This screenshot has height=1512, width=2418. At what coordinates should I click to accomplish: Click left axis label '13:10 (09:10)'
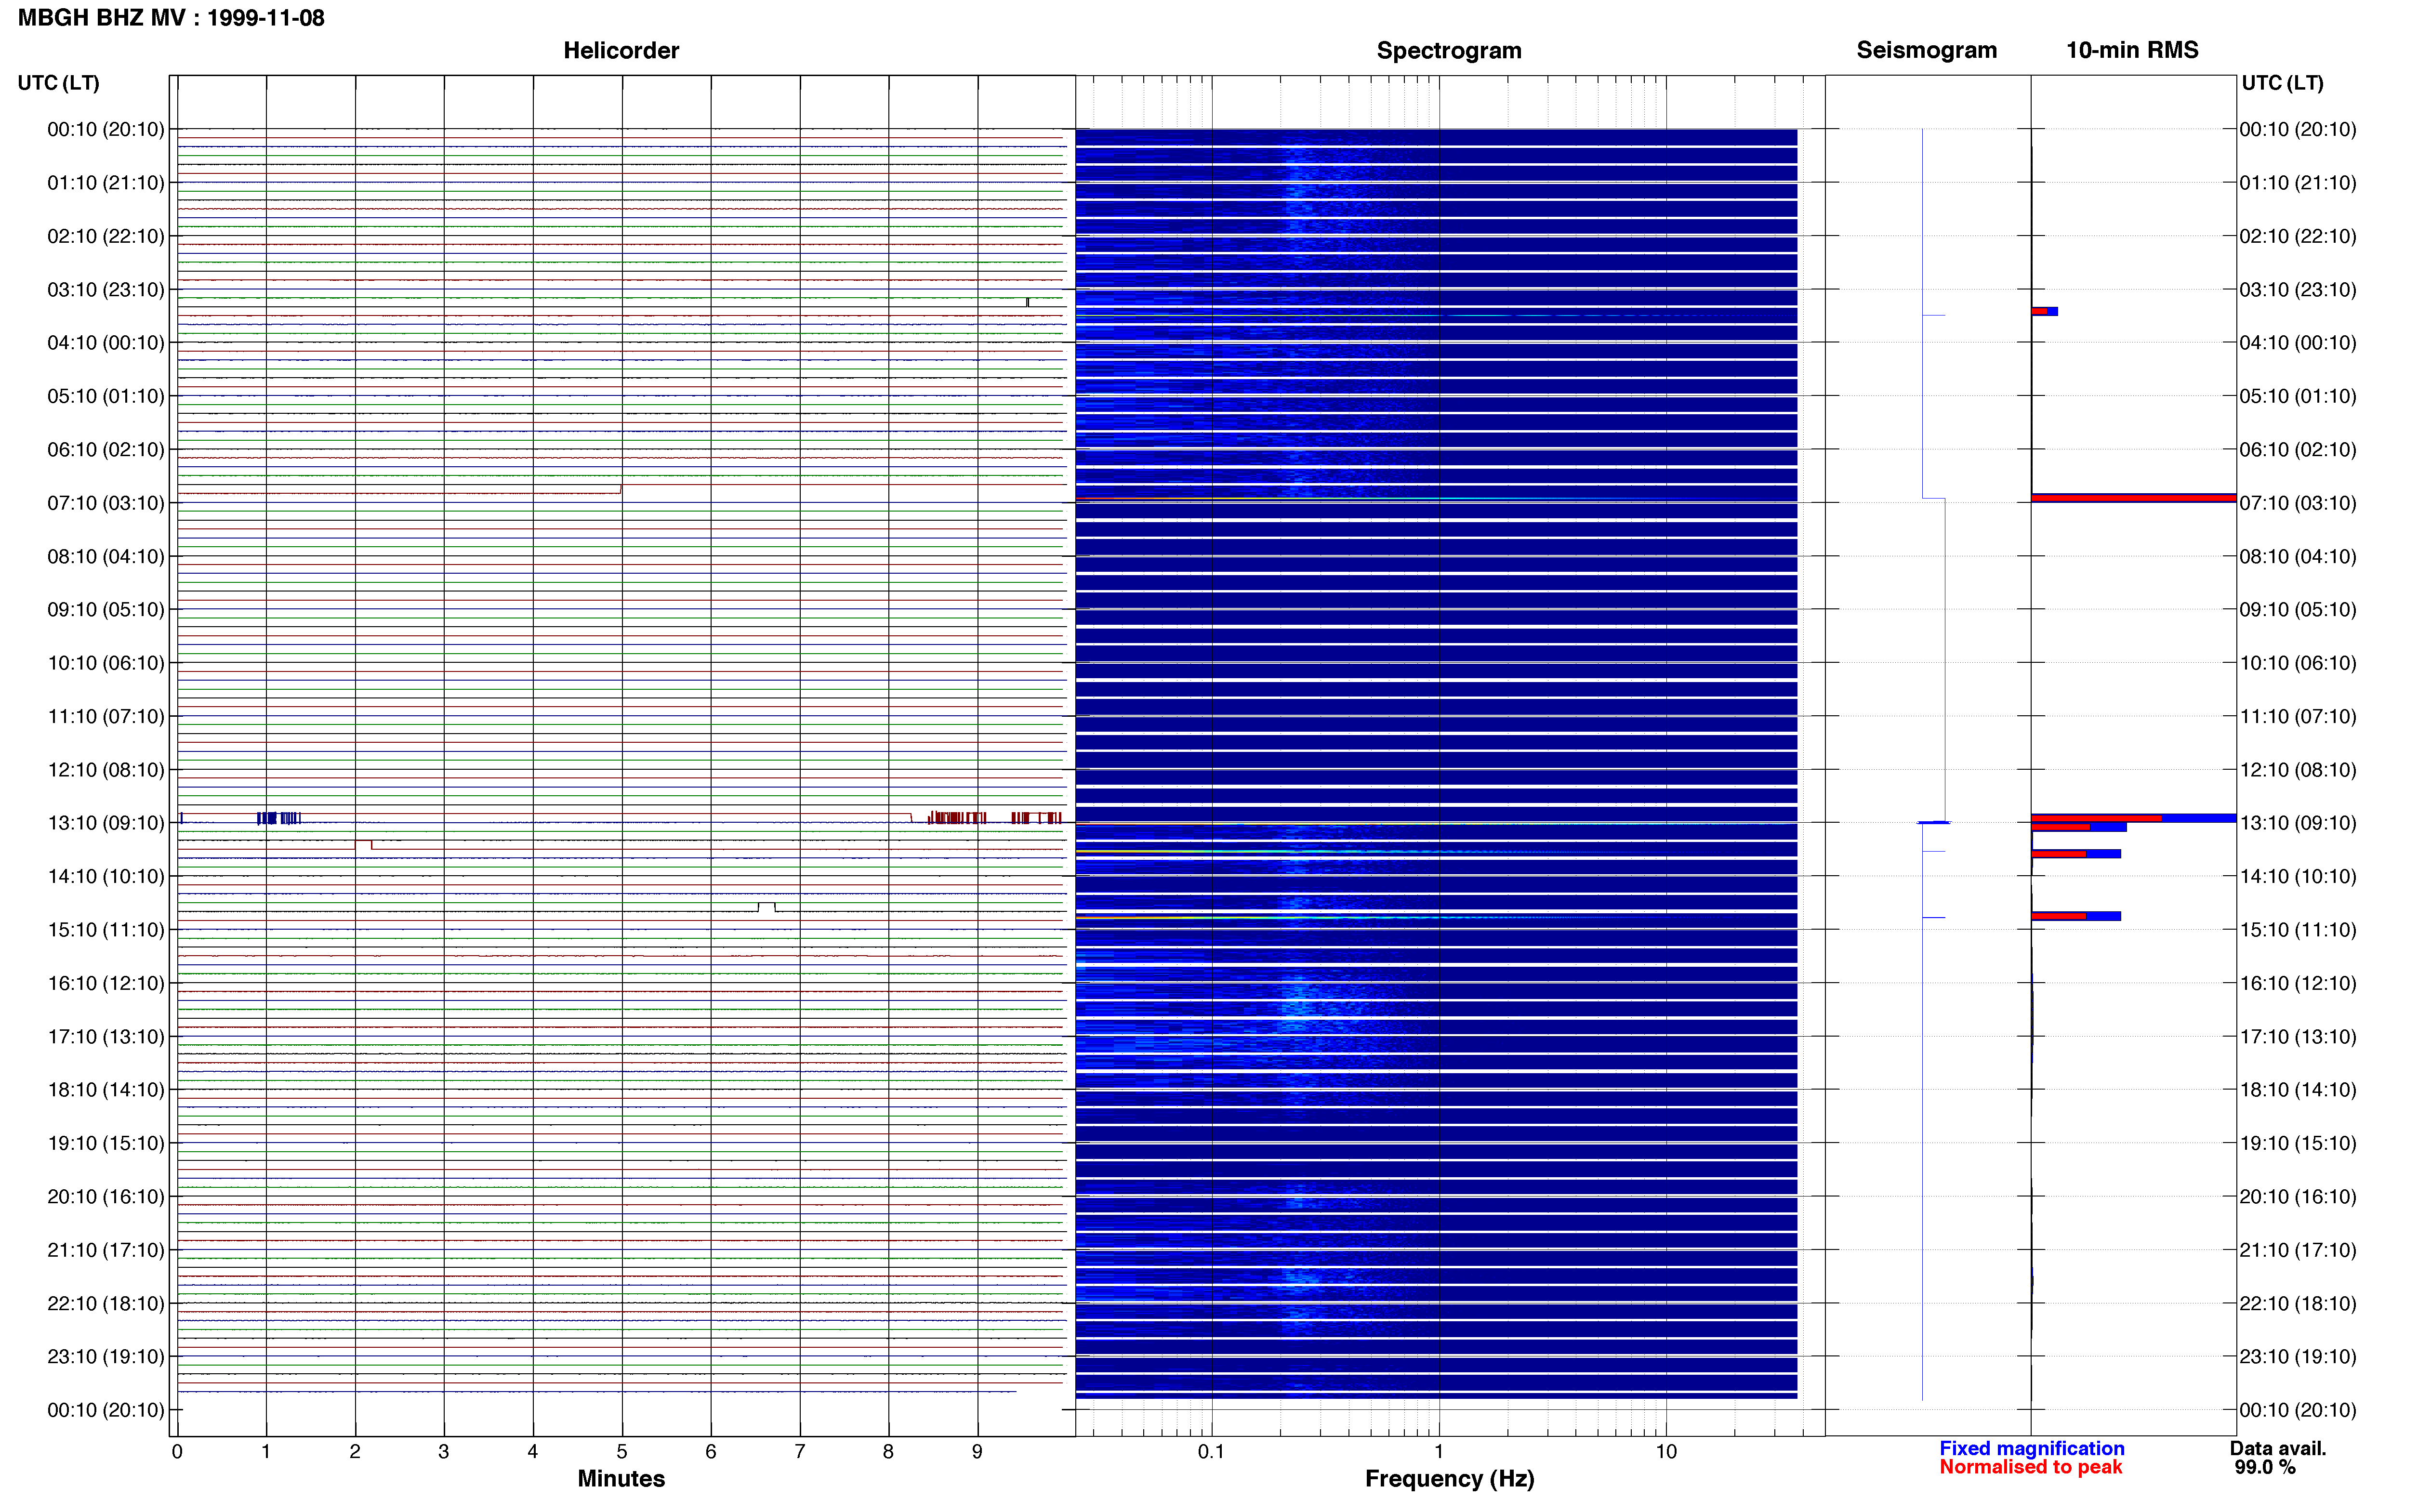pos(106,822)
